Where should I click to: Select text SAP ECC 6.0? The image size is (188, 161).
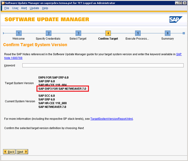click(x=46, y=96)
